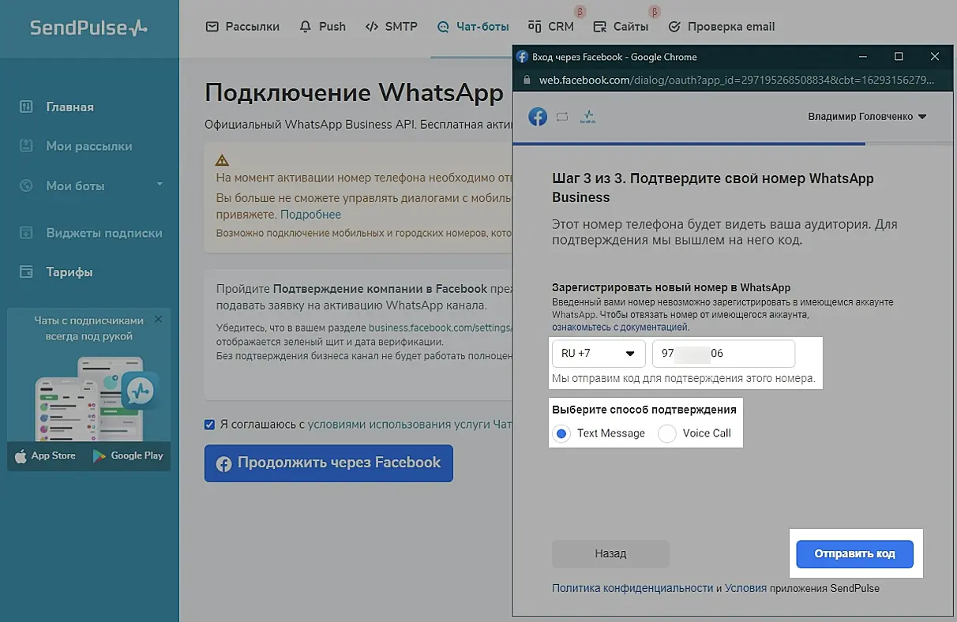Open the Политика конфиденциальности link
Viewport: 957px width, 622px height.
coord(632,588)
